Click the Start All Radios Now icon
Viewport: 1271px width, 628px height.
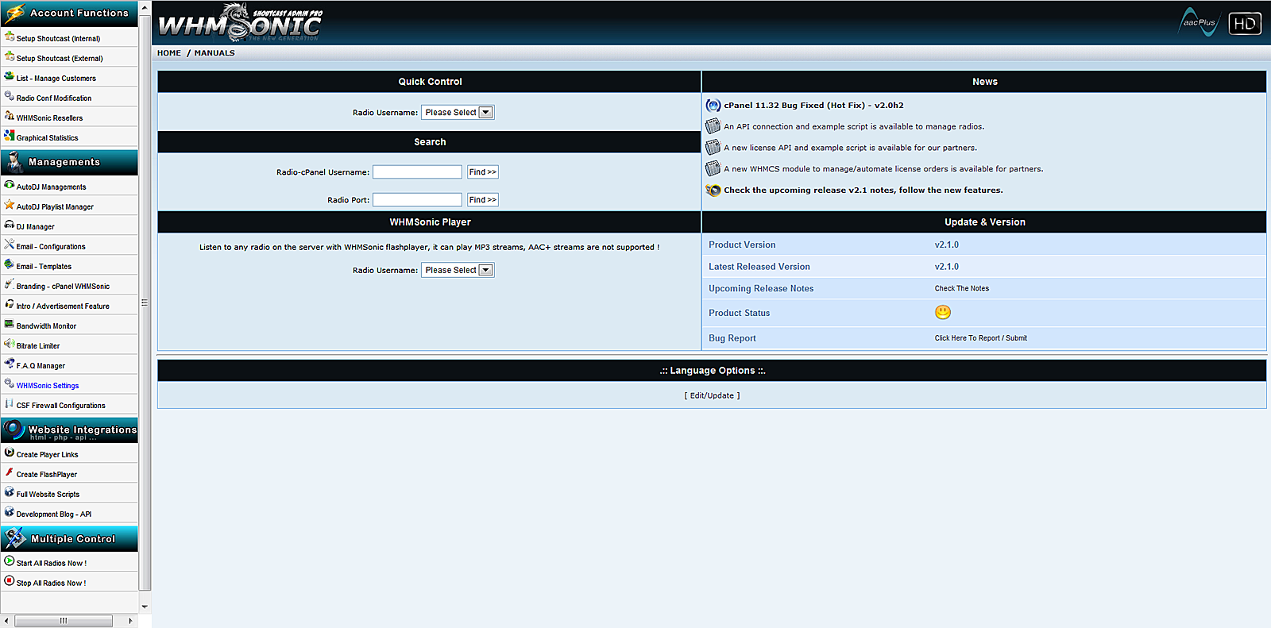(x=10, y=561)
